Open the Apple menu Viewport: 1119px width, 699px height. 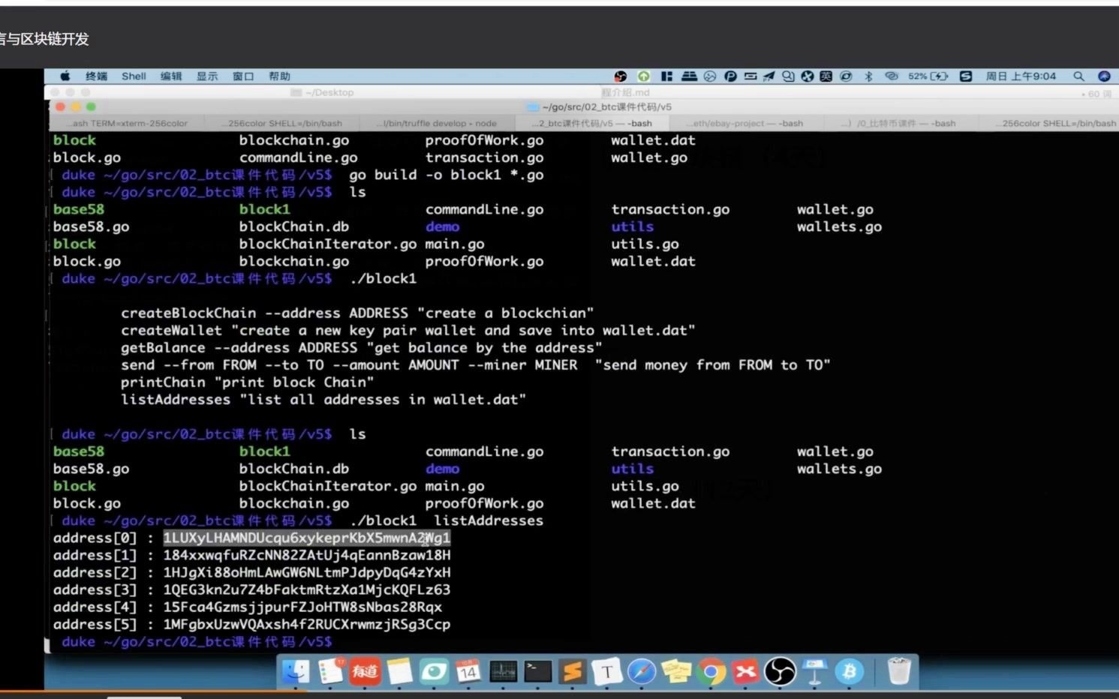click(x=65, y=76)
